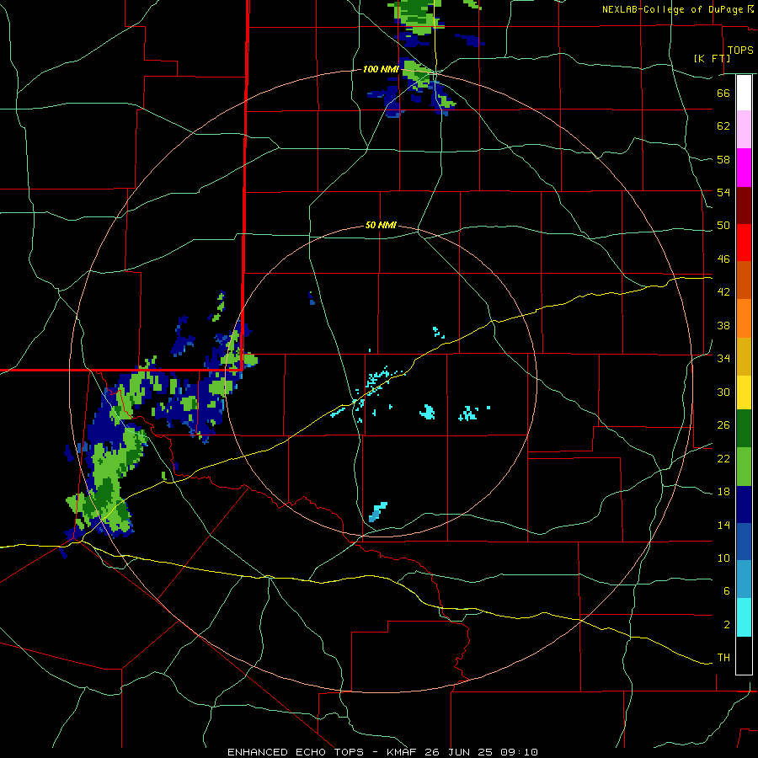Pick the dark green legend swatch
The height and width of the screenshot is (758, 758).
744,429
